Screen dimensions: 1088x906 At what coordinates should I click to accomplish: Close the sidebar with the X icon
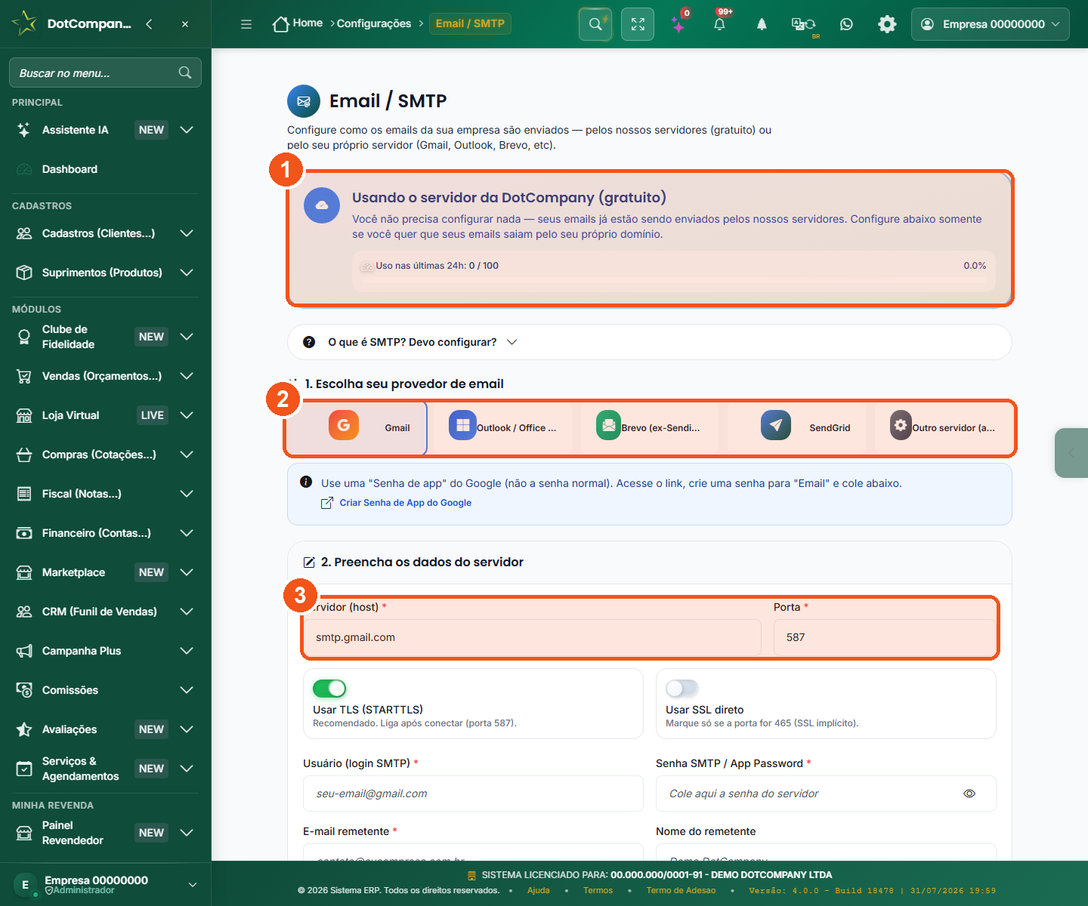click(x=185, y=24)
